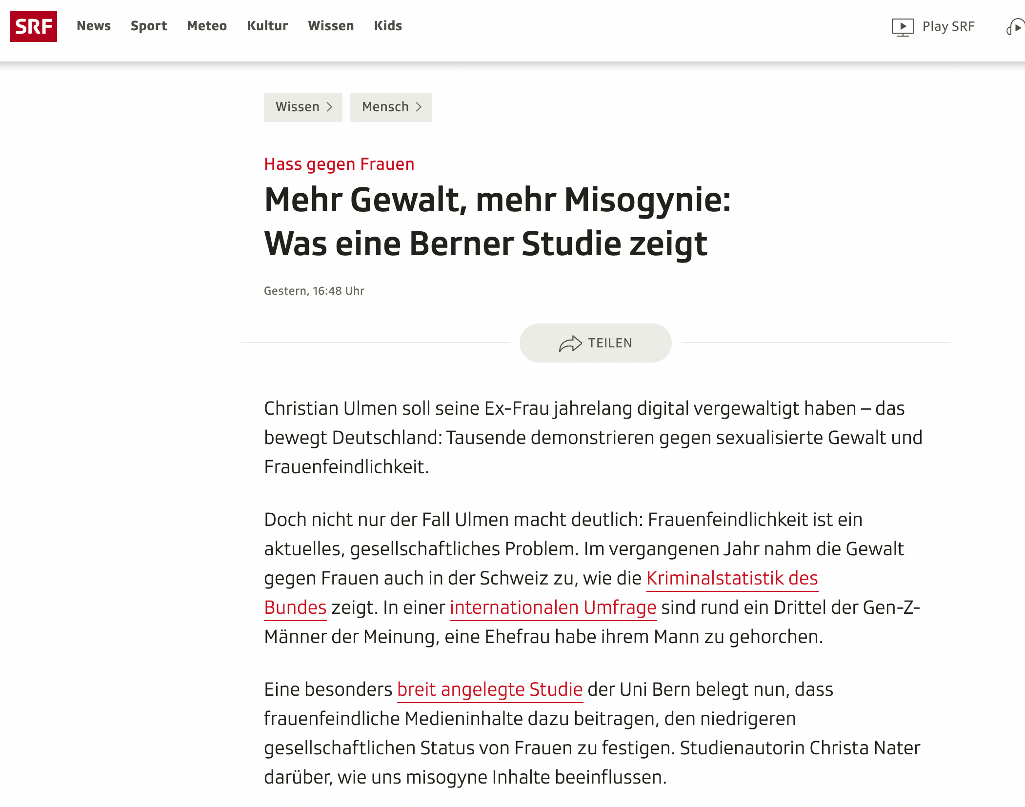The image size is (1025, 807).
Task: Click the headphones audio play icon
Action: point(1017,26)
